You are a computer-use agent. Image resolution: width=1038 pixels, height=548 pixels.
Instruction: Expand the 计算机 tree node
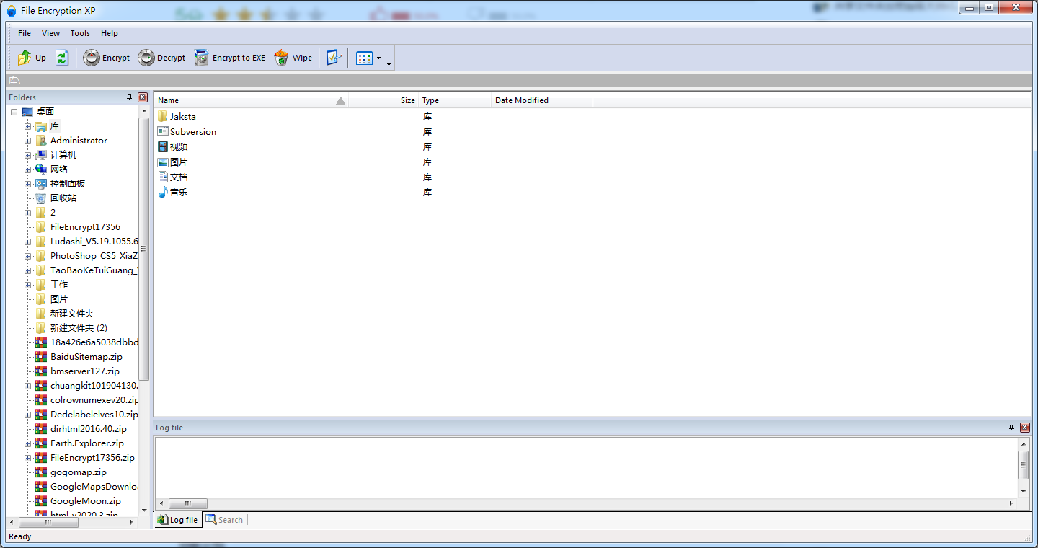pos(28,155)
